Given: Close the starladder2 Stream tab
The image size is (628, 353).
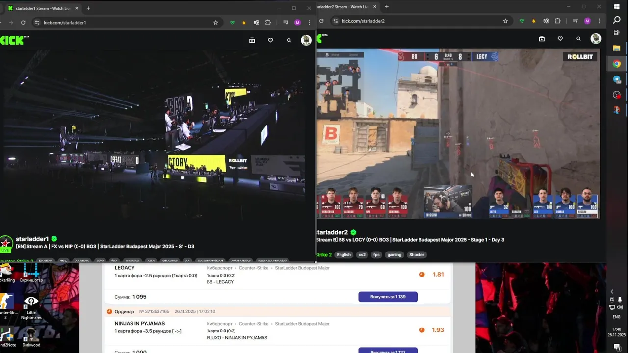Looking at the screenshot, I should (x=375, y=7).
